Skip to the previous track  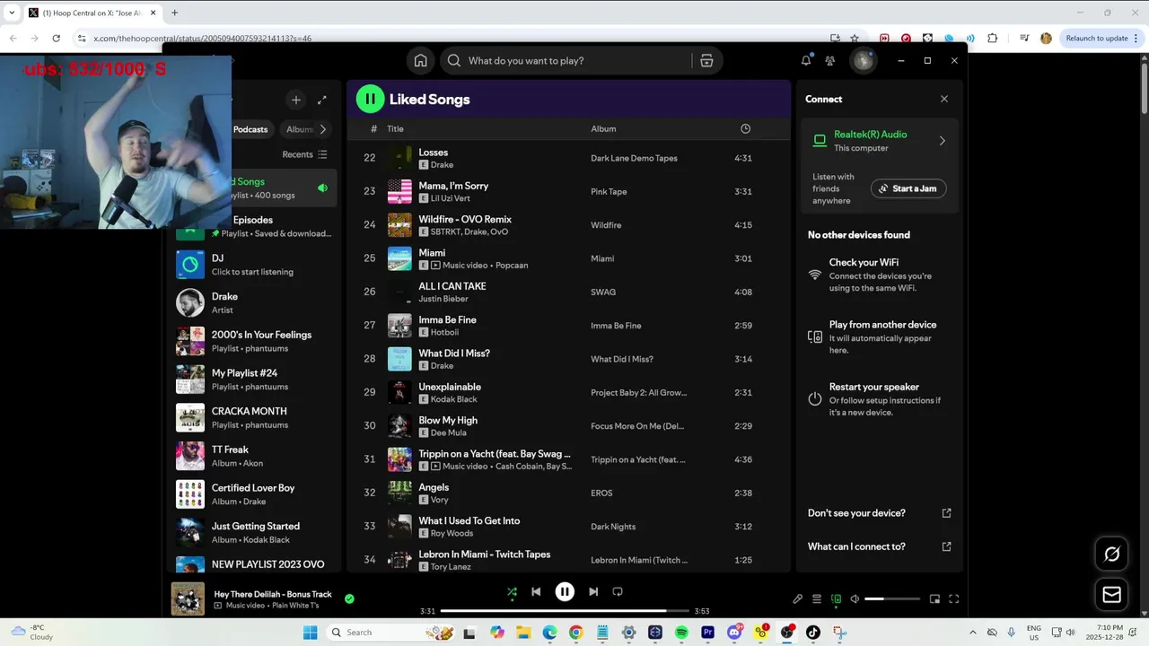coord(536,591)
